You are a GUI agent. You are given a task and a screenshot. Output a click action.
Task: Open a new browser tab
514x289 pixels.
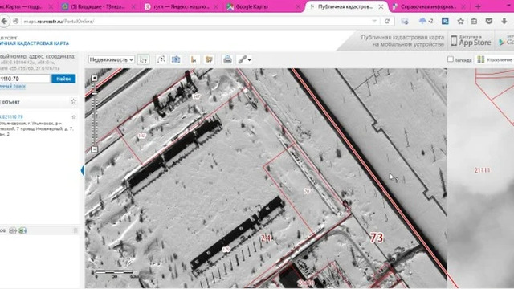[x=478, y=6]
